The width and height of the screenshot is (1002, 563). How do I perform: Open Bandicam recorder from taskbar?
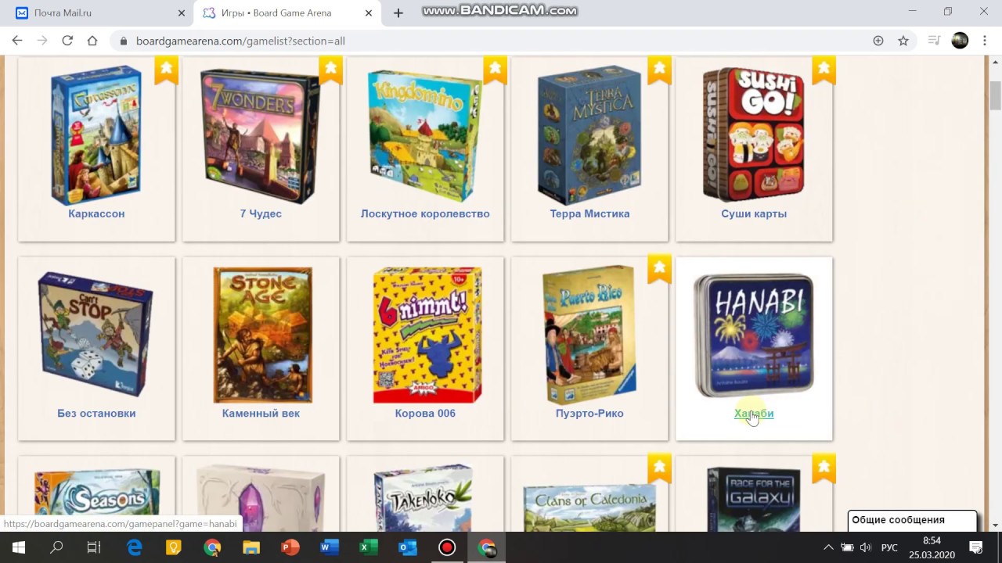[447, 547]
